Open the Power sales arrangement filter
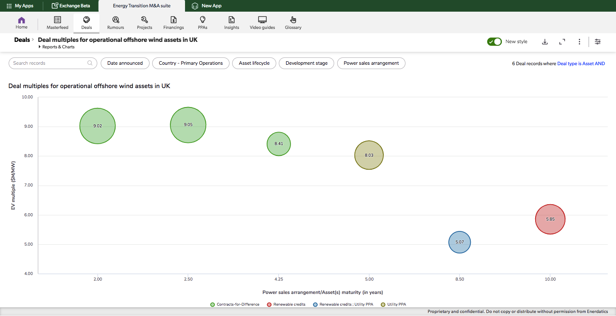Viewport: 616px width, 316px height. 371,63
